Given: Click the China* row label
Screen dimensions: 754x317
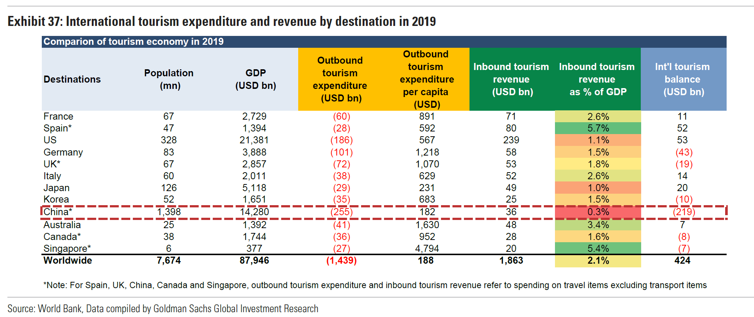Looking at the screenshot, I should 58,212.
